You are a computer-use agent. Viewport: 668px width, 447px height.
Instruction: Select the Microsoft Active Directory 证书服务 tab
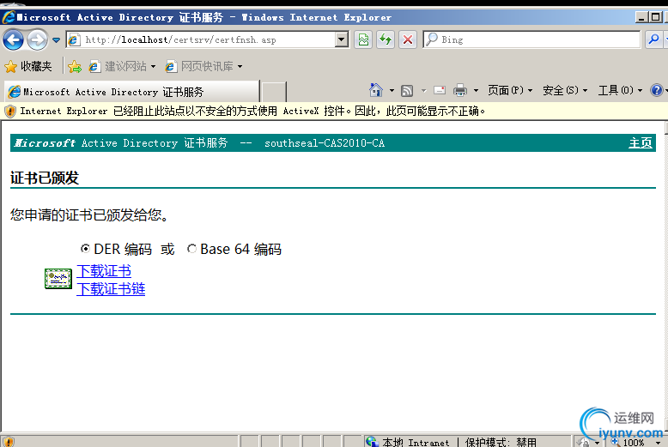(131, 91)
